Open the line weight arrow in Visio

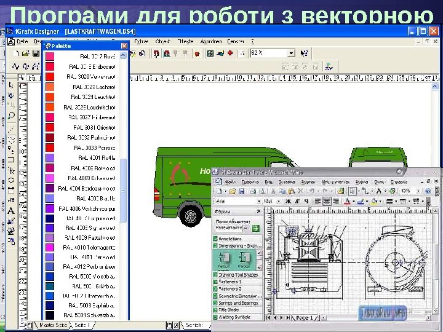pos(395,202)
